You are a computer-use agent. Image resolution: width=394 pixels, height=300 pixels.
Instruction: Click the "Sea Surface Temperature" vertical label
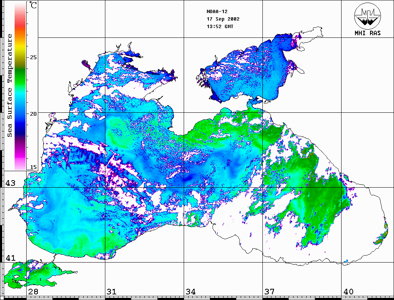pos(9,86)
